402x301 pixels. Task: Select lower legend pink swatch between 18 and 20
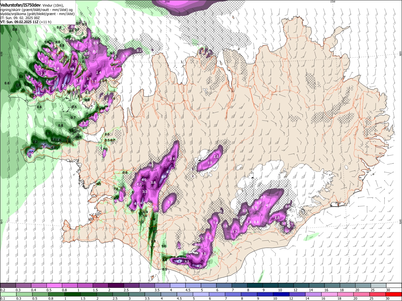pyautogui.click(x=346, y=294)
